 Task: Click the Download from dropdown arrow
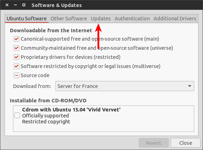pyautogui.click(x=190, y=86)
